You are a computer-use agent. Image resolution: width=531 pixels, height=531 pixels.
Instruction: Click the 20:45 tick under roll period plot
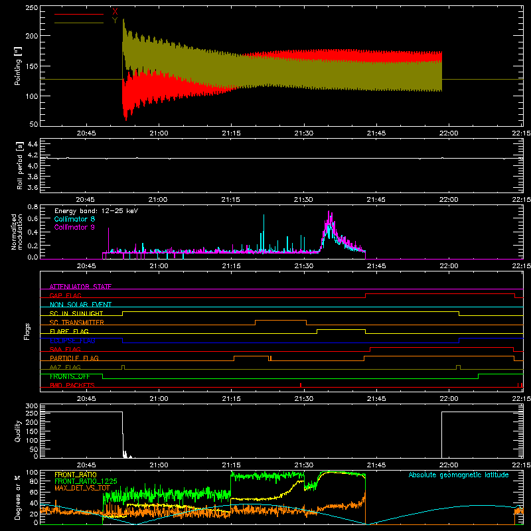coord(86,200)
